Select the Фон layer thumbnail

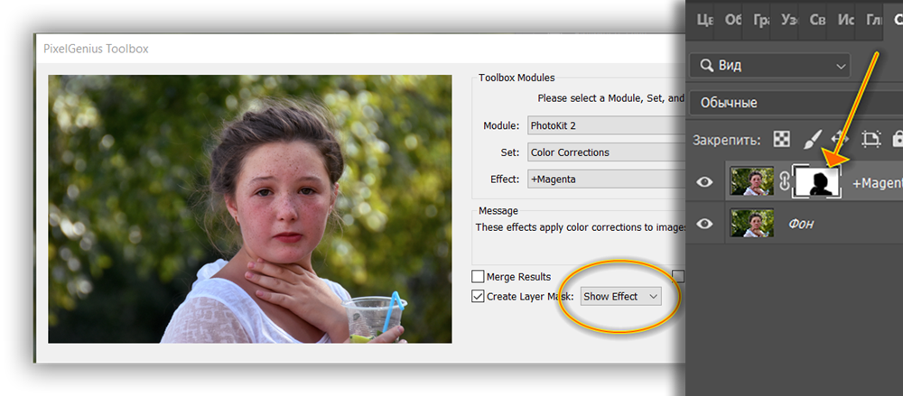click(751, 224)
